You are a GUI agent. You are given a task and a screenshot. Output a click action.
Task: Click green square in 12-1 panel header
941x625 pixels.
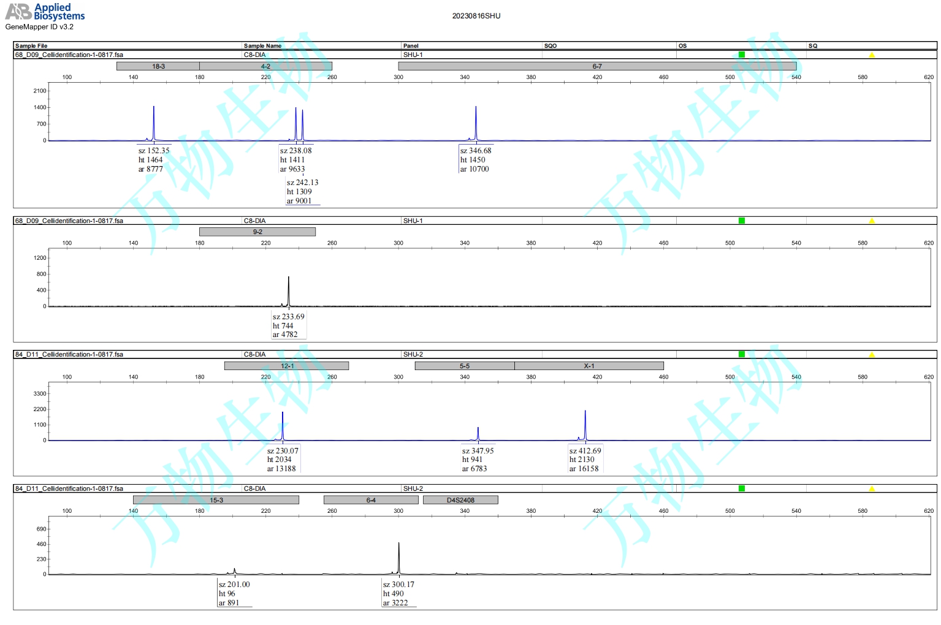tap(741, 354)
